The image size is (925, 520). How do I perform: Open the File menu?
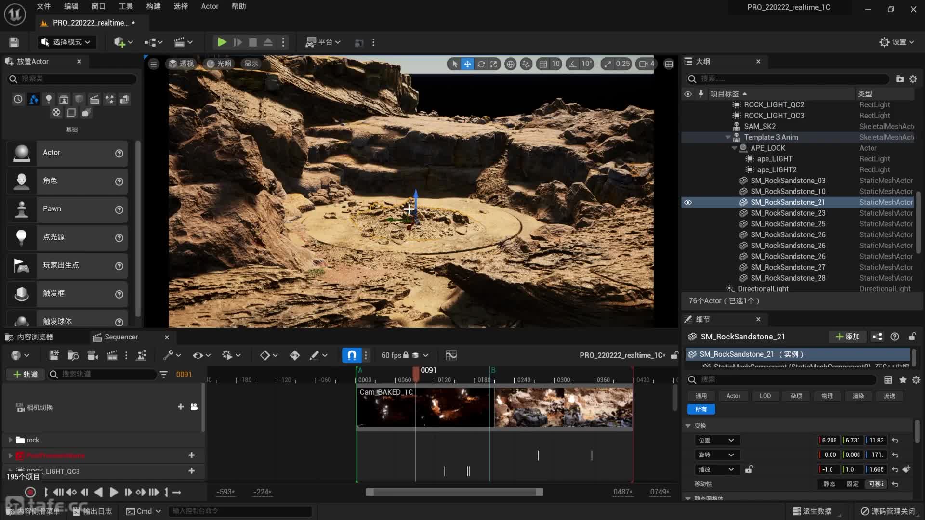click(x=43, y=6)
